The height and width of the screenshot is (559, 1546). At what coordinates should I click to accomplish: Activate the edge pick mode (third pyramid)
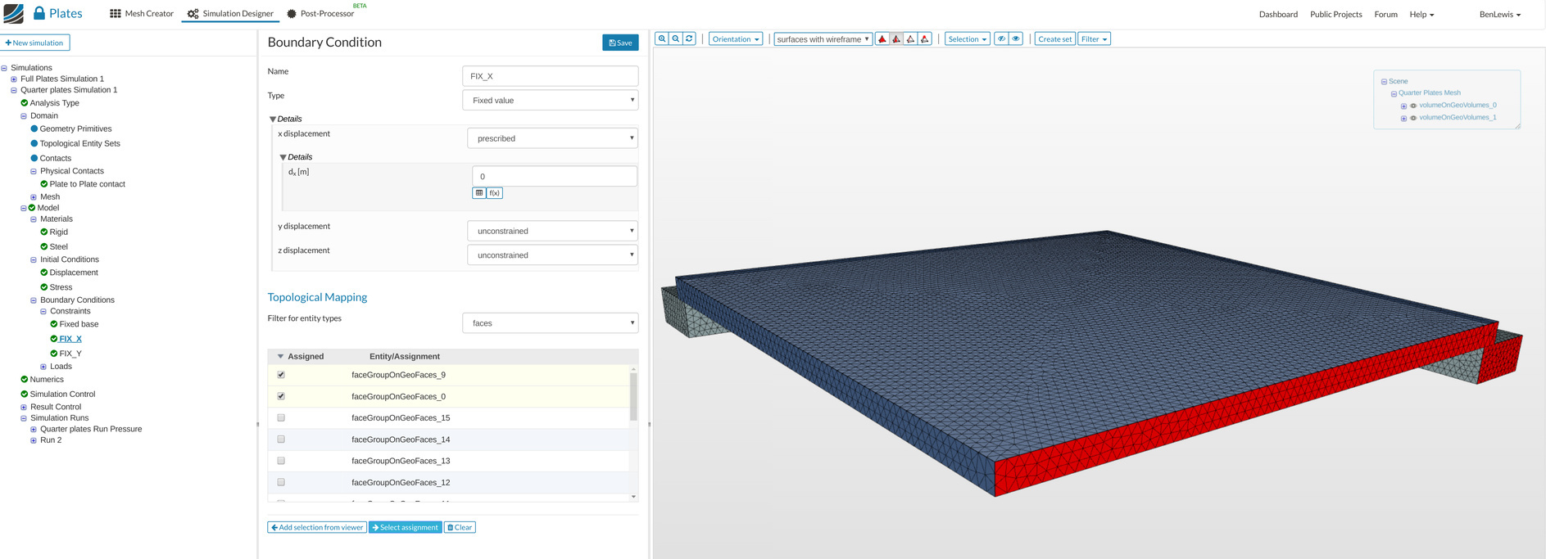click(x=910, y=38)
